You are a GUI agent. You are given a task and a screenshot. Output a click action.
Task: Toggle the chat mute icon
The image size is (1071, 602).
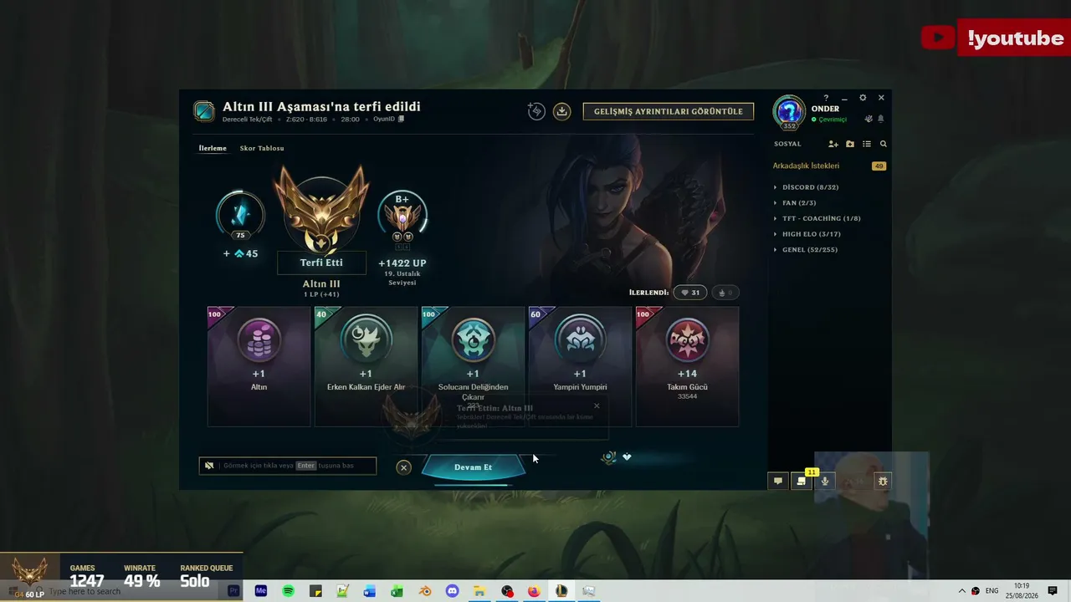tap(209, 466)
